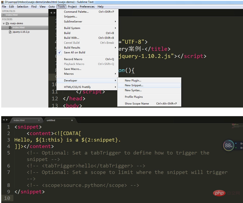Click the jquery-1.10.2.js file icon
The height and width of the screenshot is (203, 243).
click(x=10, y=32)
